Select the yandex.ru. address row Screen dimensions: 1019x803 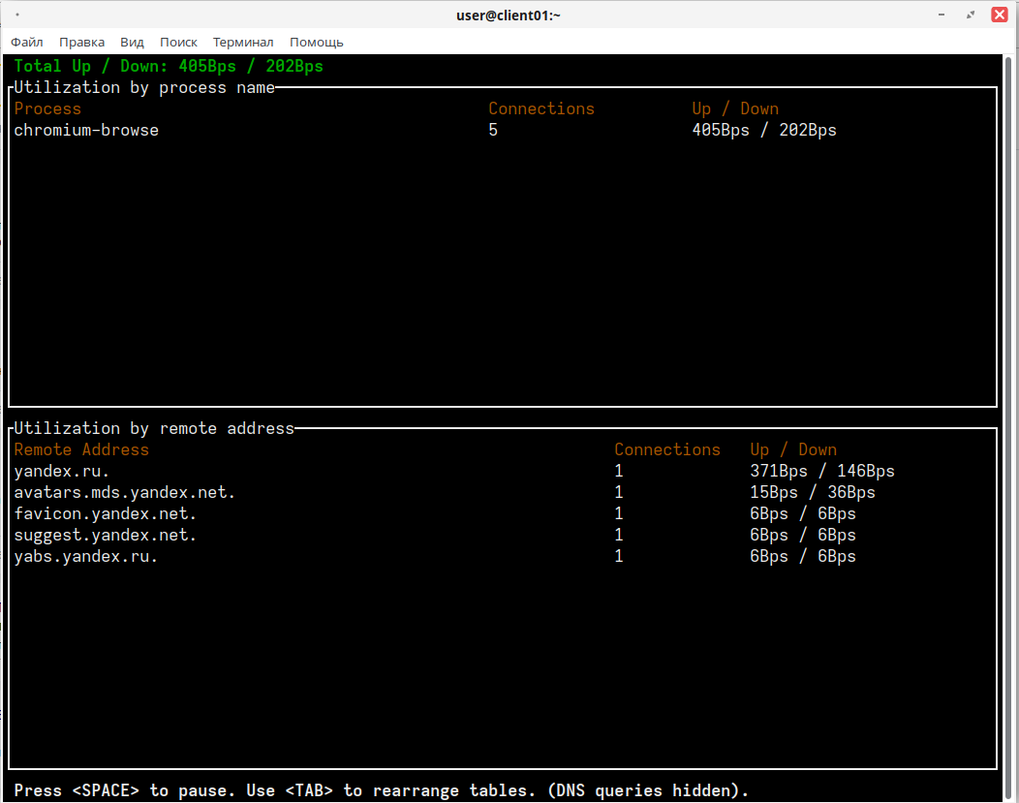62,471
